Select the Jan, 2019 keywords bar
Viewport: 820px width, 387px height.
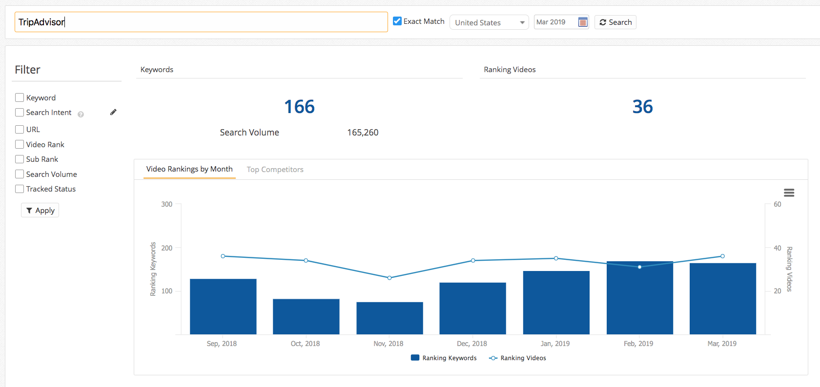tap(556, 303)
